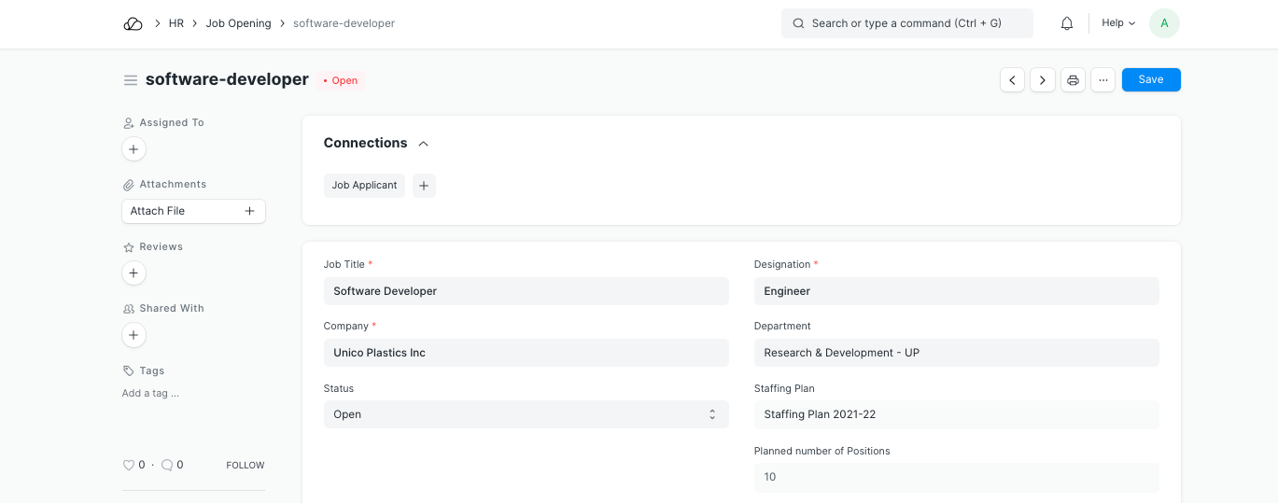Navigate to HR breadcrumb
This screenshot has height=503, width=1278.
click(x=176, y=23)
